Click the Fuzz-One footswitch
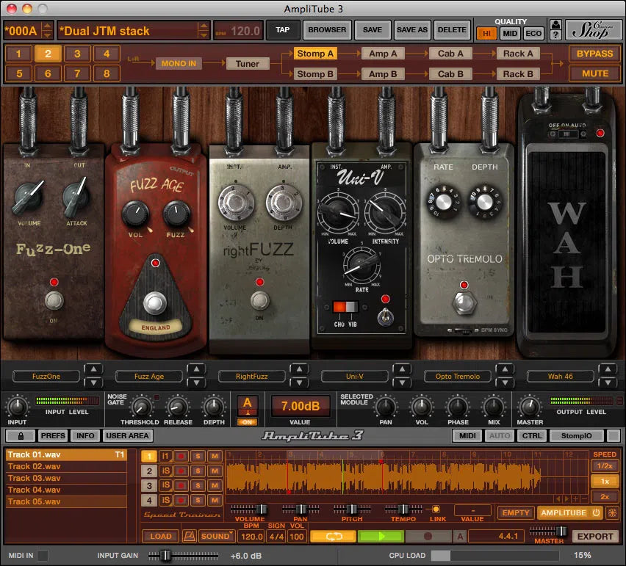Screen dimensions: 626x566 pyautogui.click(x=54, y=299)
